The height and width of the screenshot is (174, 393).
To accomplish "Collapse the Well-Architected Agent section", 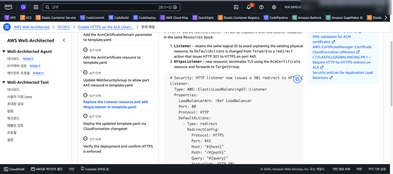I will (4, 51).
